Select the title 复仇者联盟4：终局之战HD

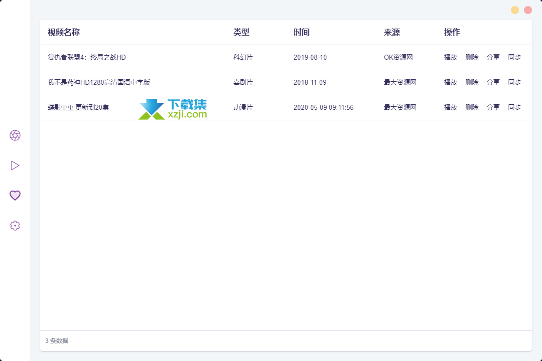pyautogui.click(x=87, y=57)
